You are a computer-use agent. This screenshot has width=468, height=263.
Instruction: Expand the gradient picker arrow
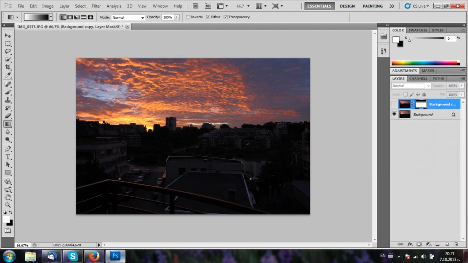(x=51, y=17)
